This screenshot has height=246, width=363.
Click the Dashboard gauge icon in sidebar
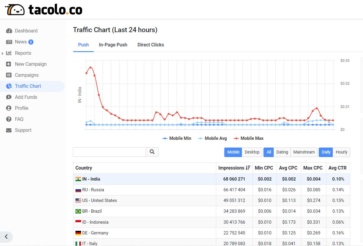(9, 31)
